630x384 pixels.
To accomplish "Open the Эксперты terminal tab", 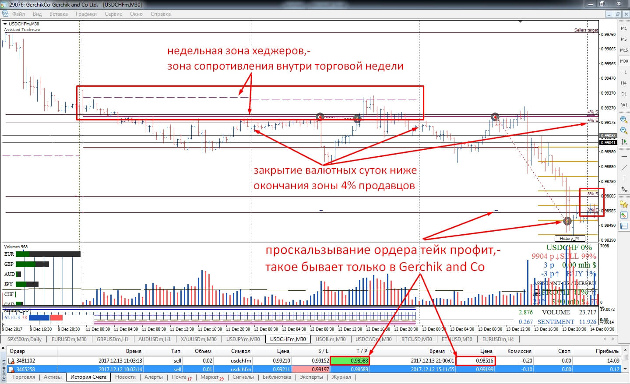I will coord(311,377).
